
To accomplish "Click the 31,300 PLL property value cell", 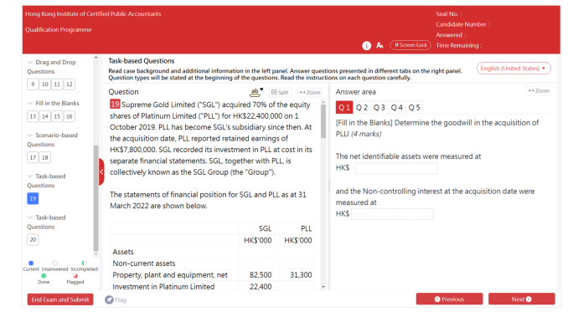I will (301, 275).
